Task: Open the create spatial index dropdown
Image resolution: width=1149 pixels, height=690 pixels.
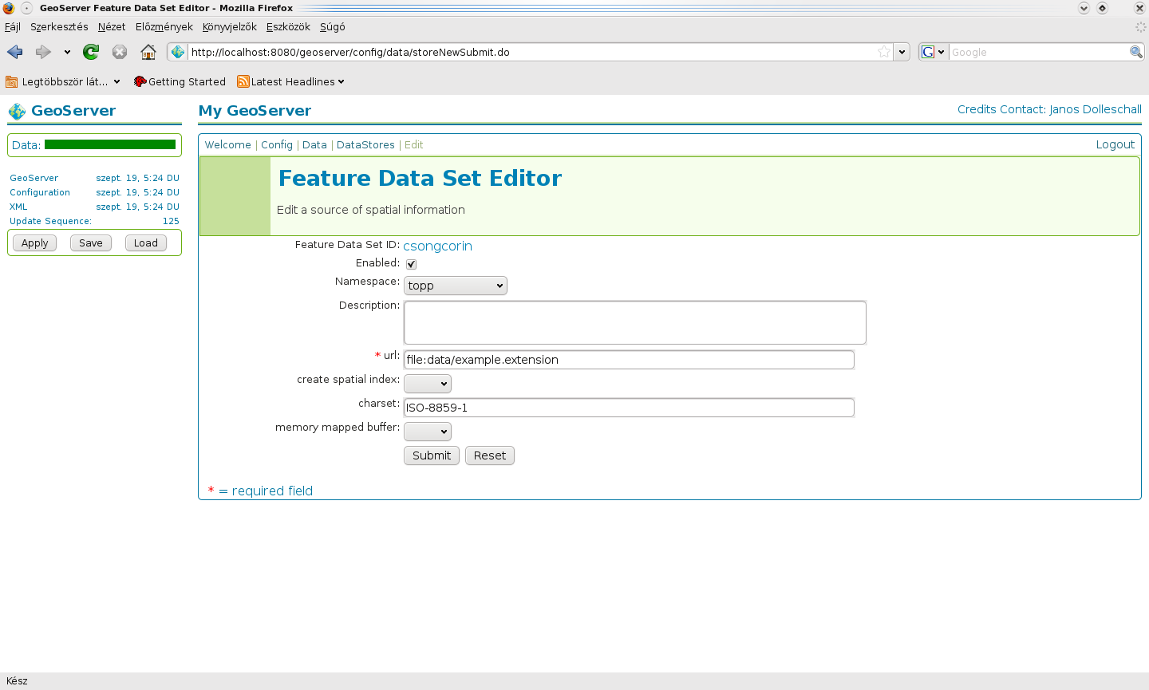Action: (x=428, y=384)
